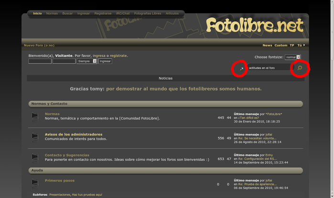Viewport: 334px width, 198px height.
Task: Click the 26 de Agosto de 2010, 22:28:14 date
Action: coord(258,142)
